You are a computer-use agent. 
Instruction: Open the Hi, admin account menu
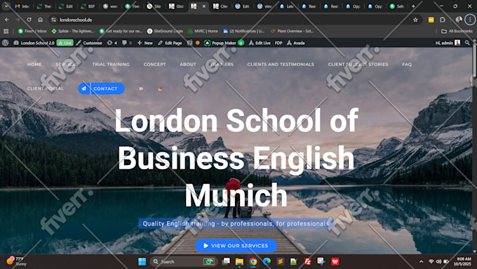tap(448, 43)
